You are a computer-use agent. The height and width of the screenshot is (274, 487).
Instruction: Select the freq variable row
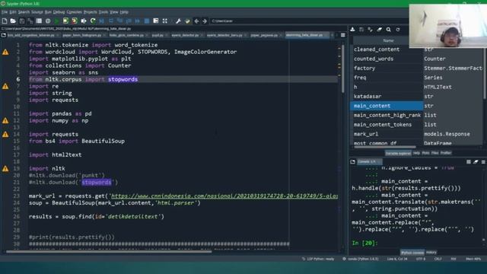416,78
